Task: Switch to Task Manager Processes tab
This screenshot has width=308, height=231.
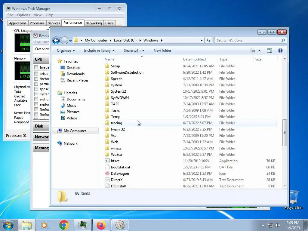Action: (37, 23)
